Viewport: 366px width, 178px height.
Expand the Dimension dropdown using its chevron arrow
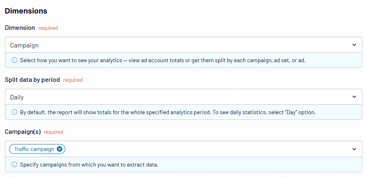pyautogui.click(x=354, y=45)
